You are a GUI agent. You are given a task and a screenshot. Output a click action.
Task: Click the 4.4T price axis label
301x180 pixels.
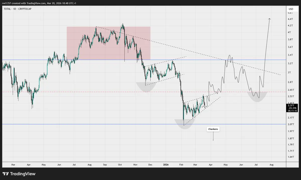[x=291, y=19]
